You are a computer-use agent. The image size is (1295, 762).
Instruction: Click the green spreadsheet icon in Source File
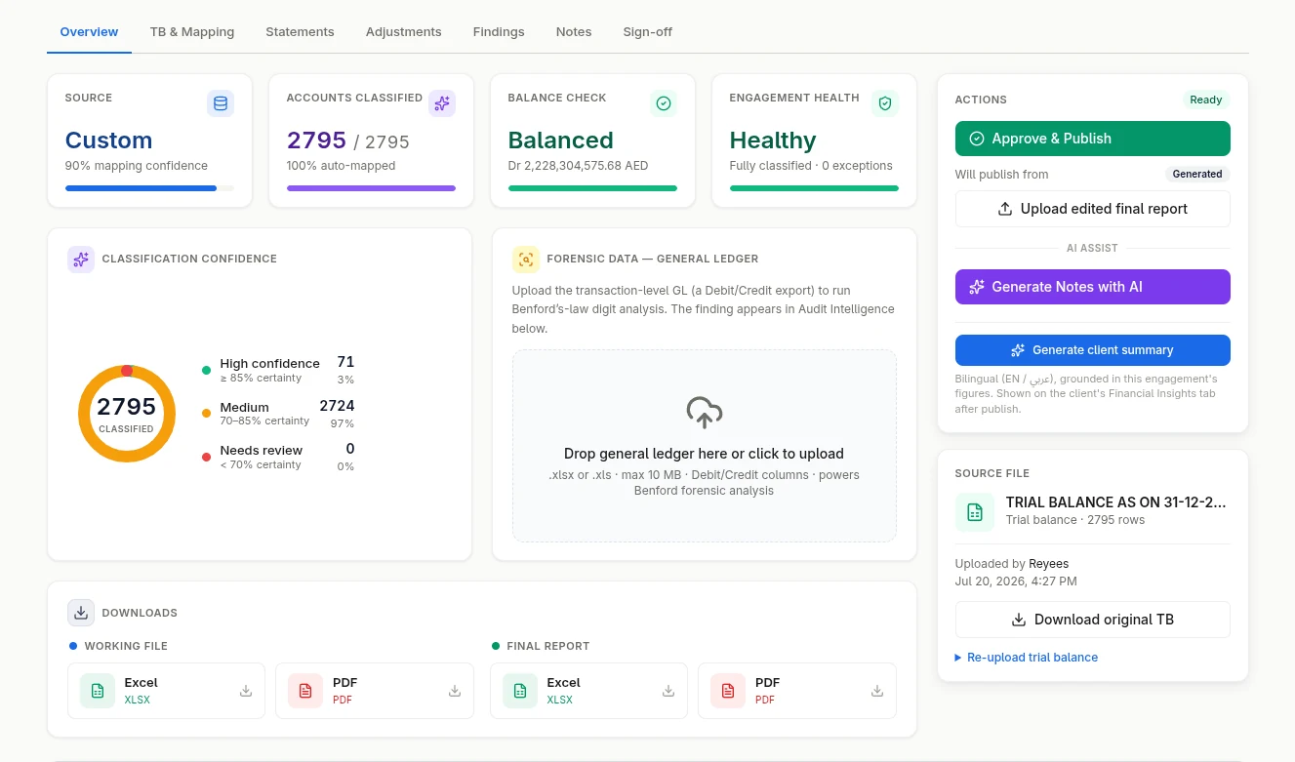(x=974, y=512)
